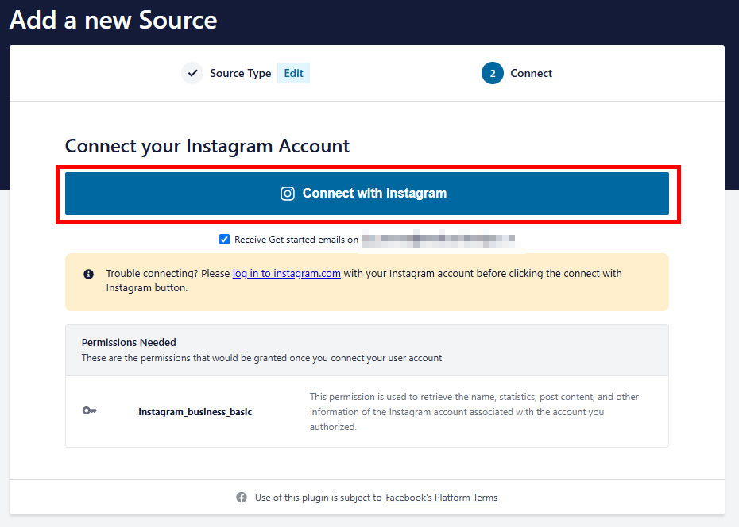Open Facebook's Platform Terms link
Image resolution: width=739 pixels, height=527 pixels.
tap(441, 498)
